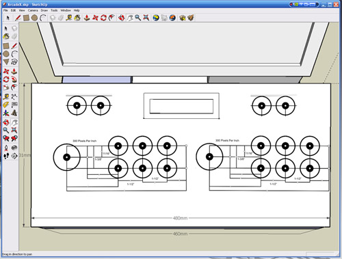Viewport: 342px width, 259px height.
Task: Click the Google Earth current view icon
Action: click(x=156, y=18)
